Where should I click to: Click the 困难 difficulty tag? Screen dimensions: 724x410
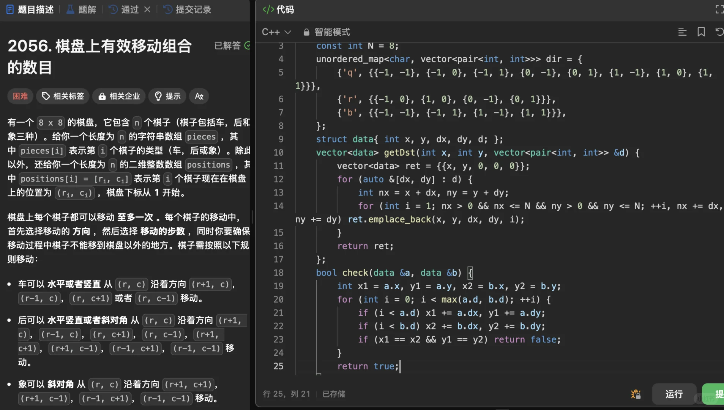pyautogui.click(x=20, y=96)
